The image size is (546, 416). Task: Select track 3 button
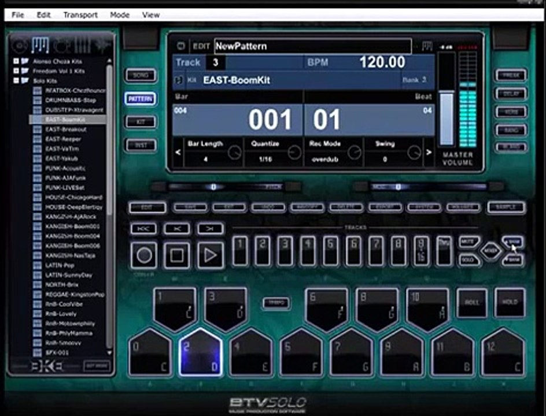click(285, 251)
